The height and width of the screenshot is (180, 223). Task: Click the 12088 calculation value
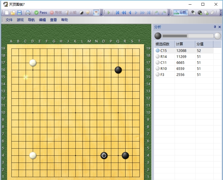click(181, 51)
